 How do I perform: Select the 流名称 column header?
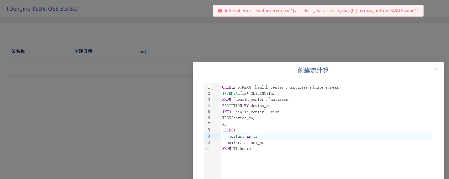tap(18, 51)
